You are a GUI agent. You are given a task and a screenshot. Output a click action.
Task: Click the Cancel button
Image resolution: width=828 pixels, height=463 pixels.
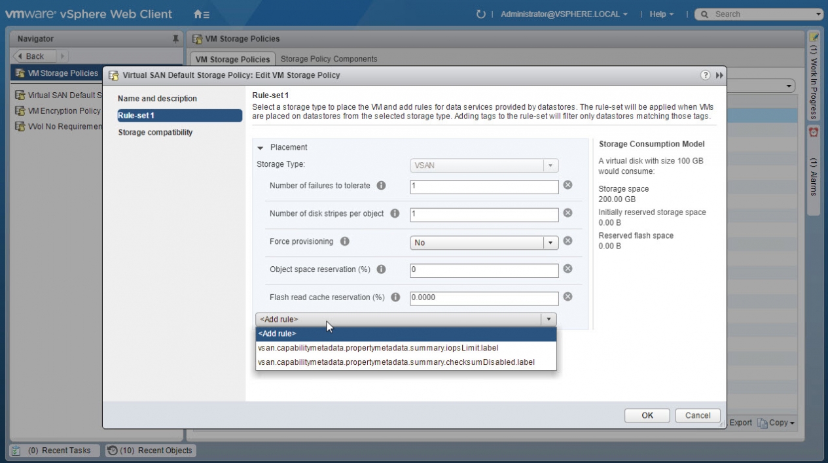pyautogui.click(x=697, y=415)
